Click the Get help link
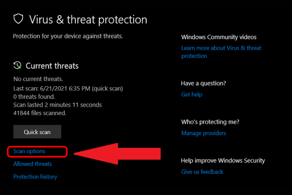Viewport: 292px width, 195px height. pos(192,94)
